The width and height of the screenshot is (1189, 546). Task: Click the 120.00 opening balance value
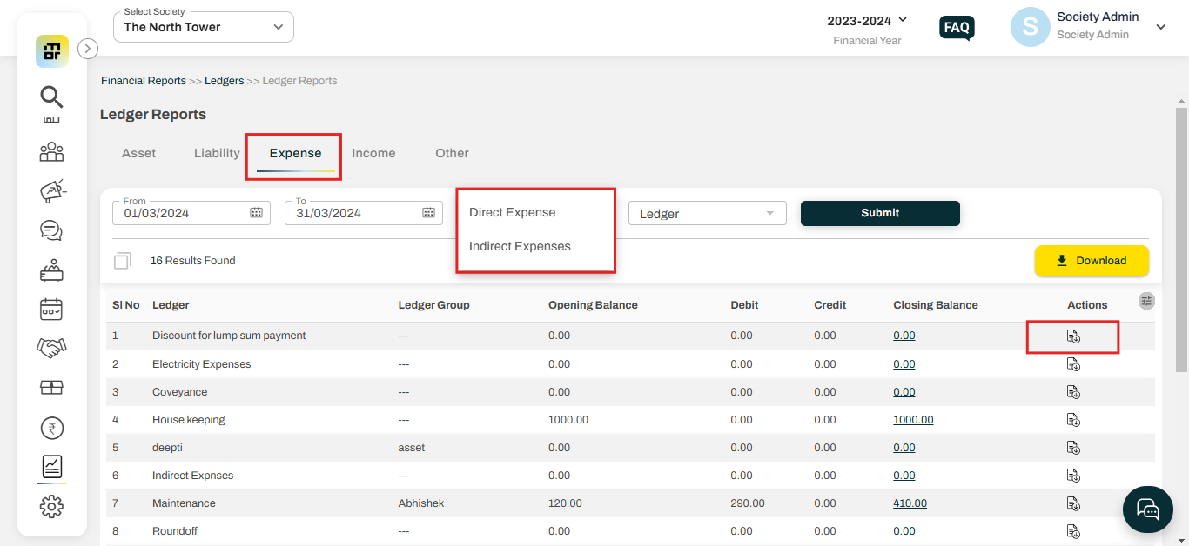coord(565,503)
